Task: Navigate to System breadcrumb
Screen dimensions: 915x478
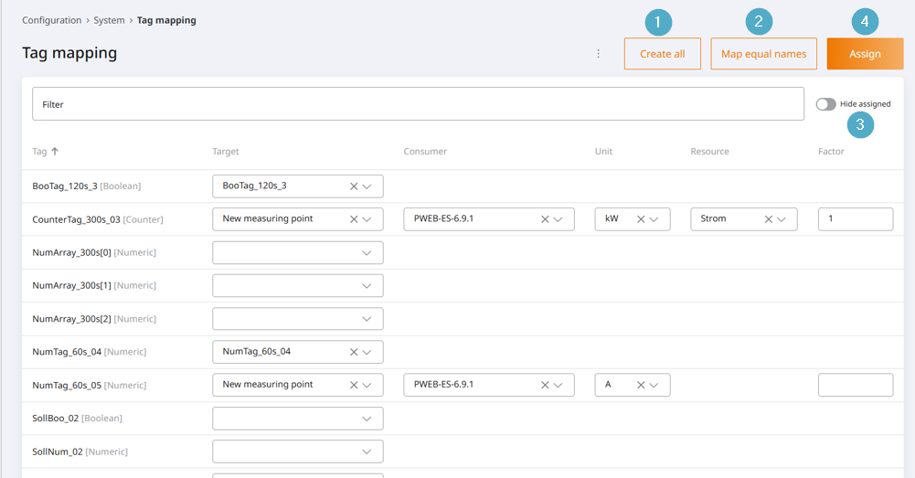Action: pos(109,20)
